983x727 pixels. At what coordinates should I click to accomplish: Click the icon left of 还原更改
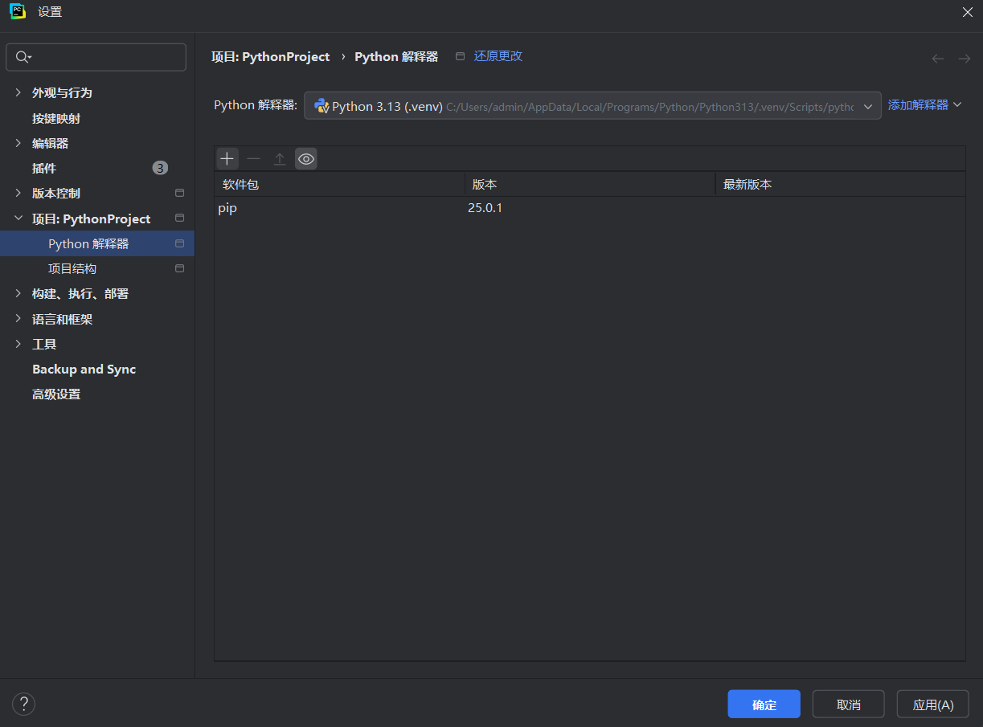pyautogui.click(x=460, y=56)
